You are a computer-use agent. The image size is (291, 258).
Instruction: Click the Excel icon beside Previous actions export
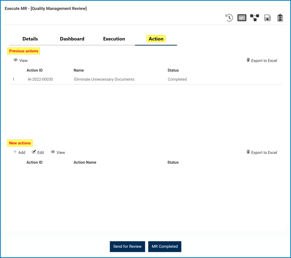[248, 60]
